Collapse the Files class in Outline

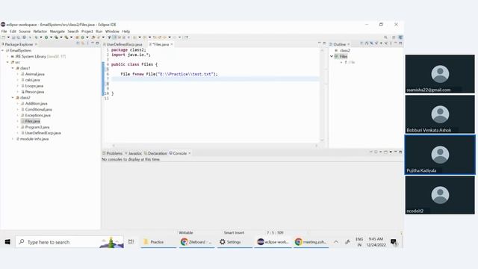click(x=332, y=56)
